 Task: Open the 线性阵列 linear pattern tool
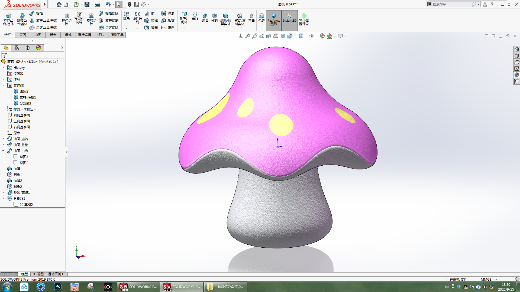pos(137,18)
